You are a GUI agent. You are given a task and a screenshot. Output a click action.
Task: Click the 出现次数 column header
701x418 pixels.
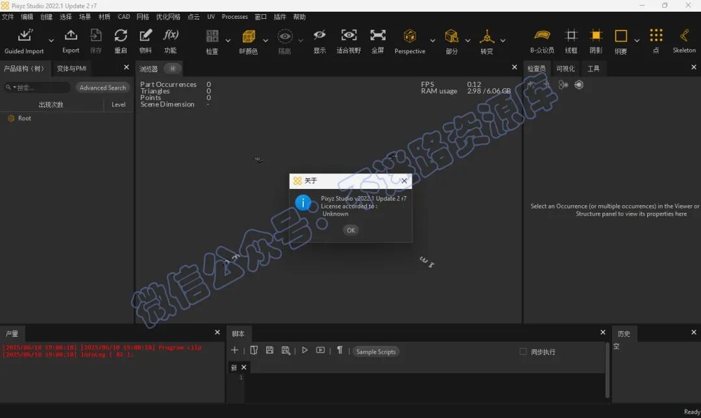click(51, 104)
